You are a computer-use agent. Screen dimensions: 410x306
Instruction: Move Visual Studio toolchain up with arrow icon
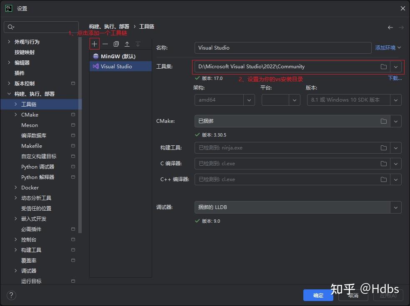[x=127, y=43]
